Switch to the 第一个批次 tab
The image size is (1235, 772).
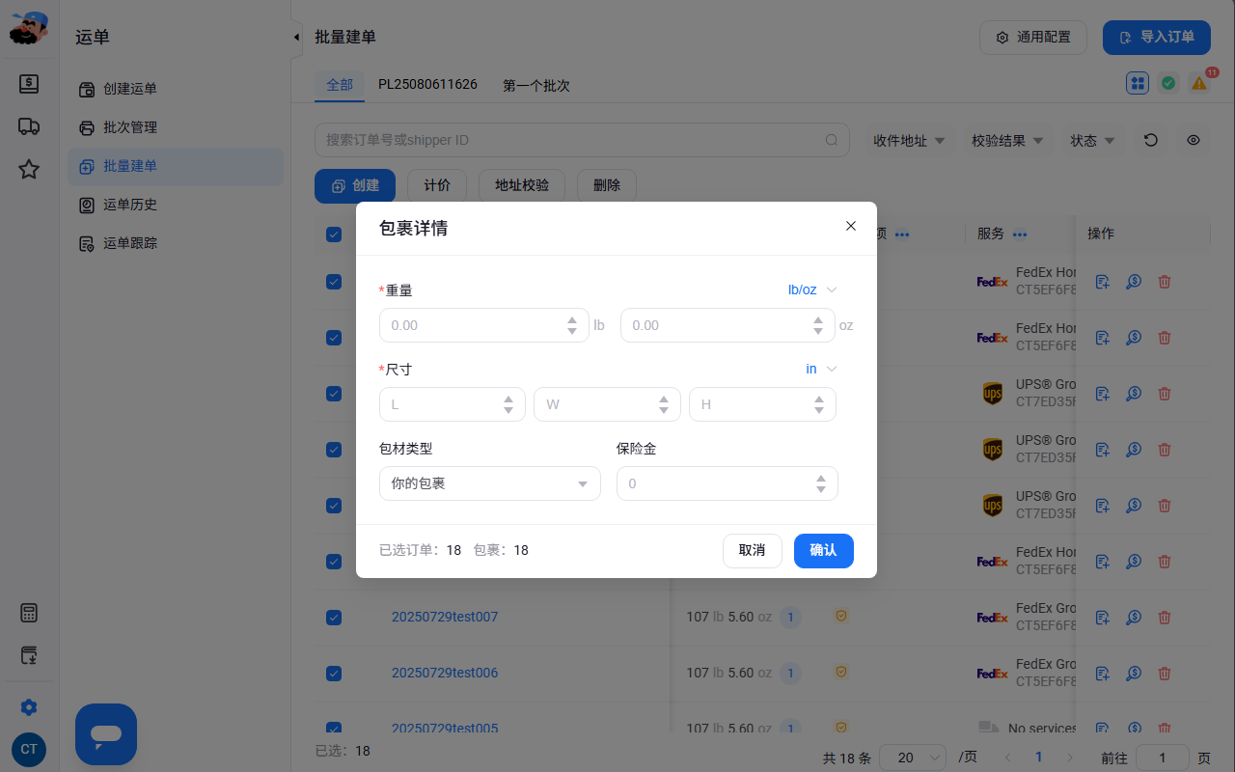tap(536, 85)
